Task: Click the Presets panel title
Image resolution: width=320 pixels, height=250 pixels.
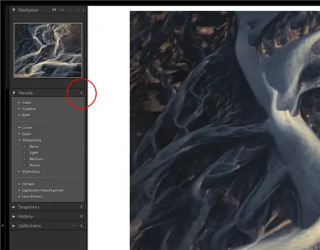Action: tap(26, 93)
